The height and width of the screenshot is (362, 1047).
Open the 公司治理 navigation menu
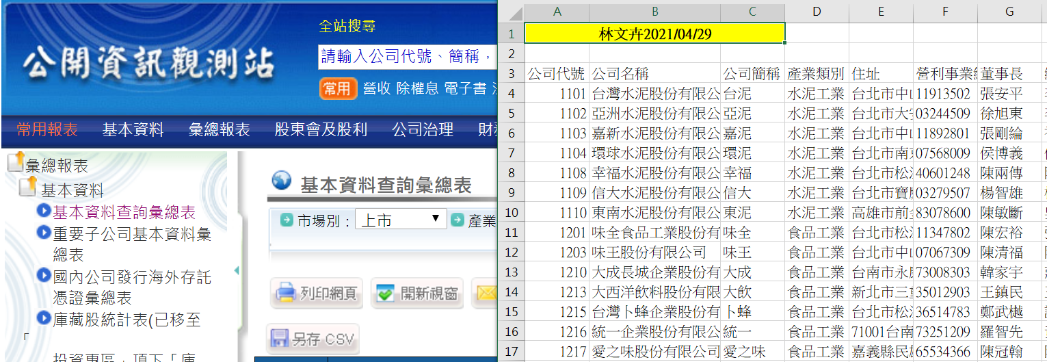(423, 129)
